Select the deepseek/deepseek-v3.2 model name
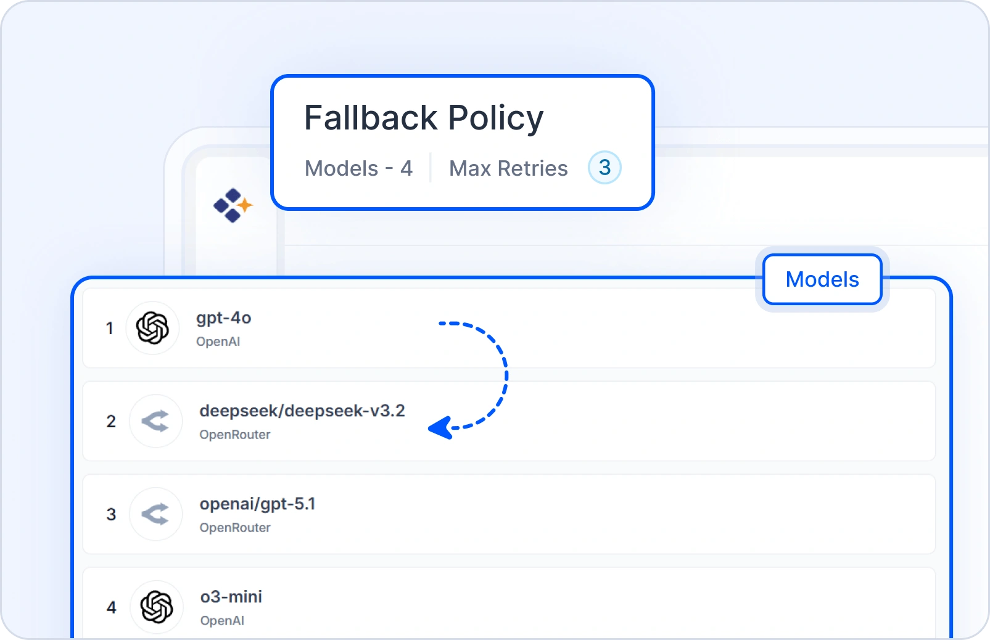 pyautogui.click(x=302, y=411)
